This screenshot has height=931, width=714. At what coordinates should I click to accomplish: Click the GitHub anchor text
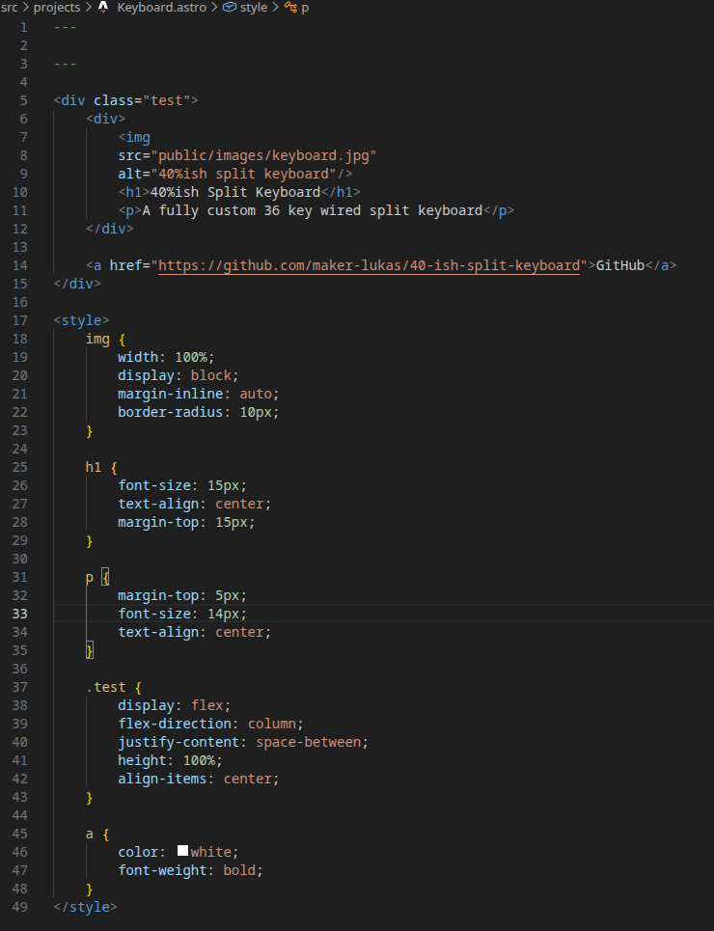tap(619, 265)
